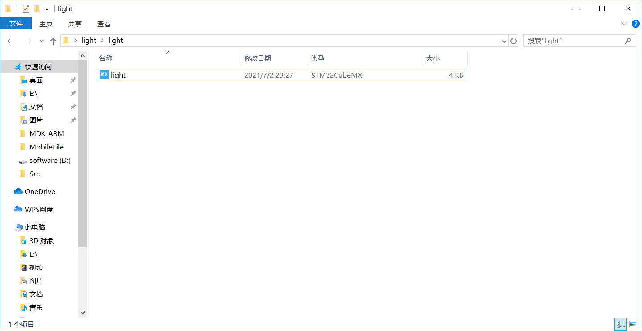Expand breadcrumb chevron after the folder icon

[x=76, y=41]
